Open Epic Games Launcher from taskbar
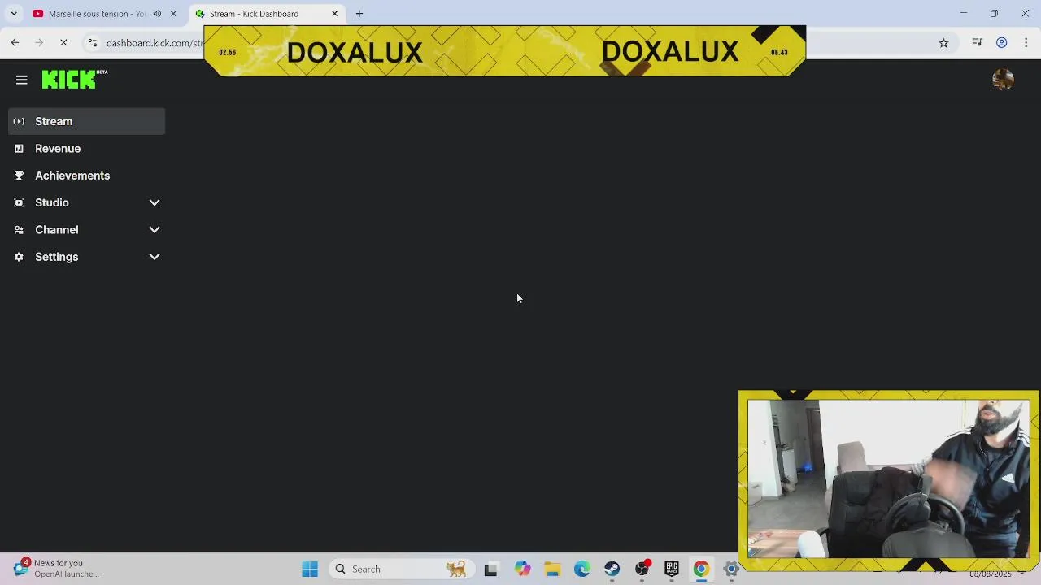Viewport: 1041px width, 585px height. 672,570
